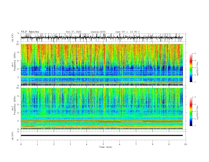Click time axis tick label '9'
Screen dimensions: 209x162
click(169, 144)
